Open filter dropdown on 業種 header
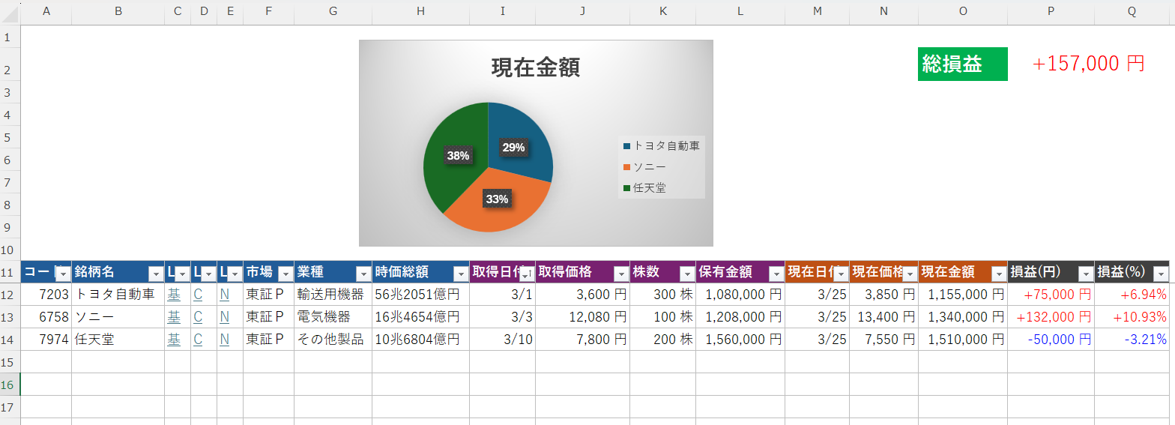This screenshot has height=425, width=1175. 363,274
